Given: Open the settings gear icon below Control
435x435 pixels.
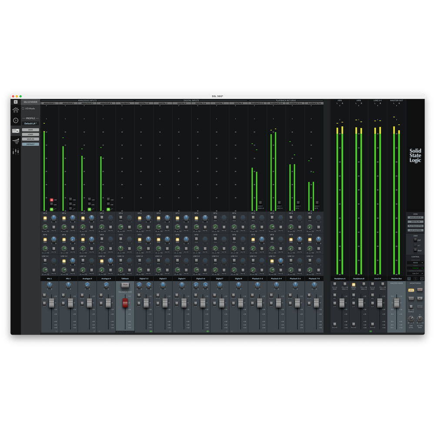Looking at the screenshot, I should tap(422, 278).
